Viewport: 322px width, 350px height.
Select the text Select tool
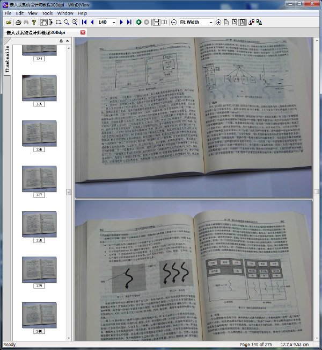click(51, 22)
